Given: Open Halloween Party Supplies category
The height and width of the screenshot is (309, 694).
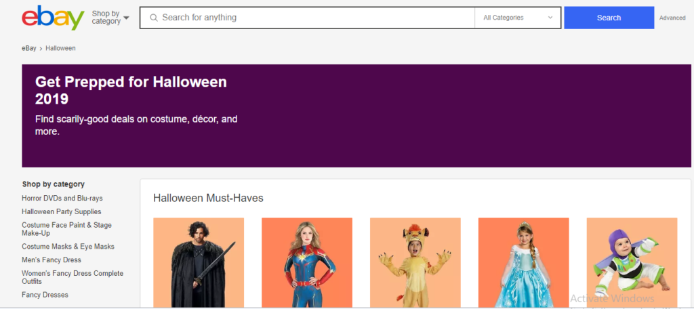Looking at the screenshot, I should [x=62, y=211].
